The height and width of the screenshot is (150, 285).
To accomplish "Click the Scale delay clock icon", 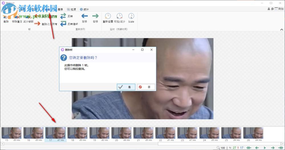I will (x=131, y=16).
